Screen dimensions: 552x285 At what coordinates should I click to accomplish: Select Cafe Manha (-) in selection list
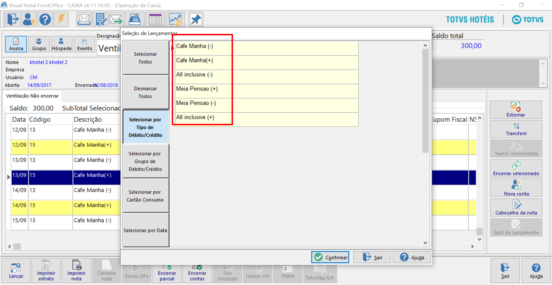click(x=267, y=48)
